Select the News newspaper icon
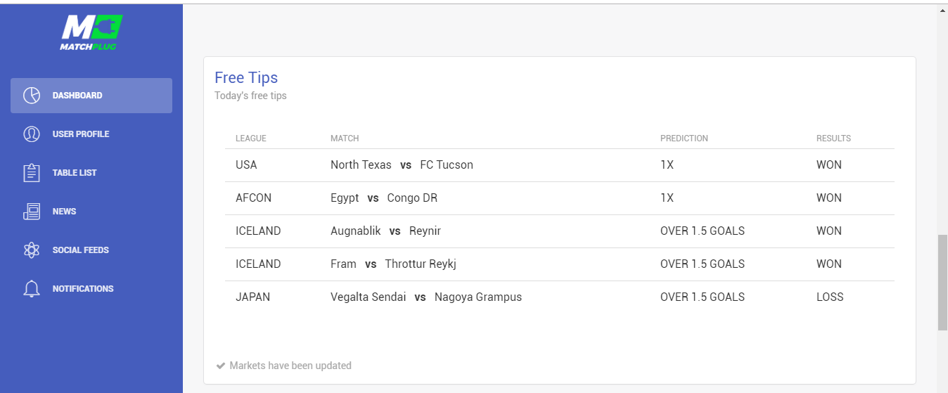Viewport: 948px width, 393px height. (x=32, y=212)
